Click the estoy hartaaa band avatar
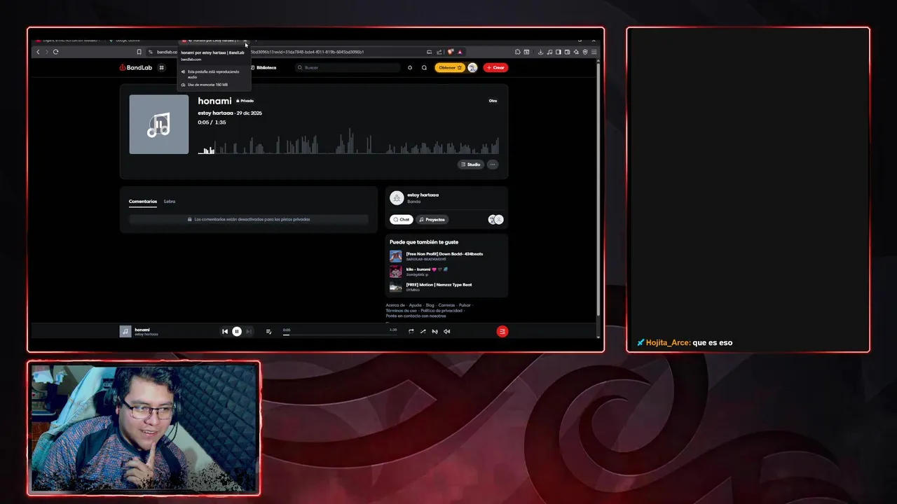This screenshot has width=897, height=504. 397,198
